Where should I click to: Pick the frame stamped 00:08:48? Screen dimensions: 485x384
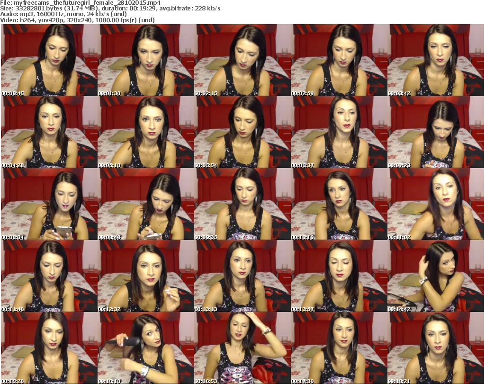[146, 204]
